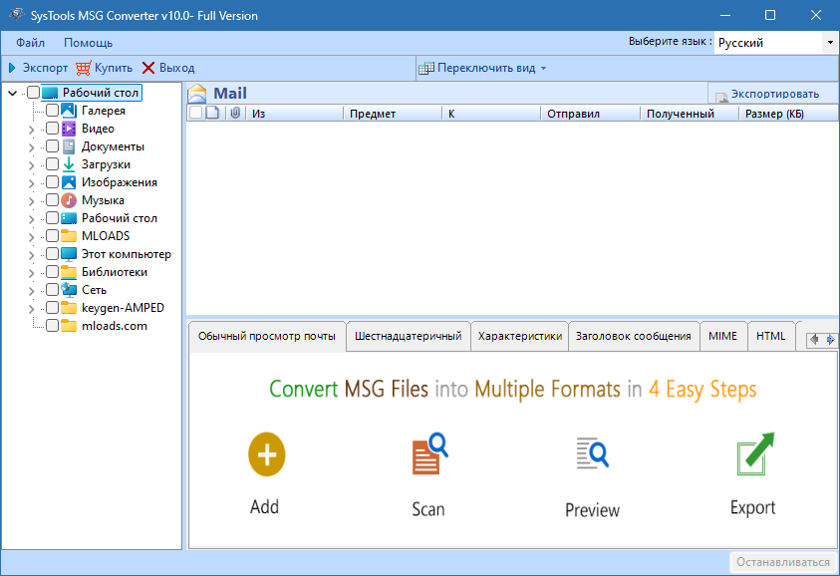
Task: Click the Музыка folder icon in tree
Action: tap(69, 200)
